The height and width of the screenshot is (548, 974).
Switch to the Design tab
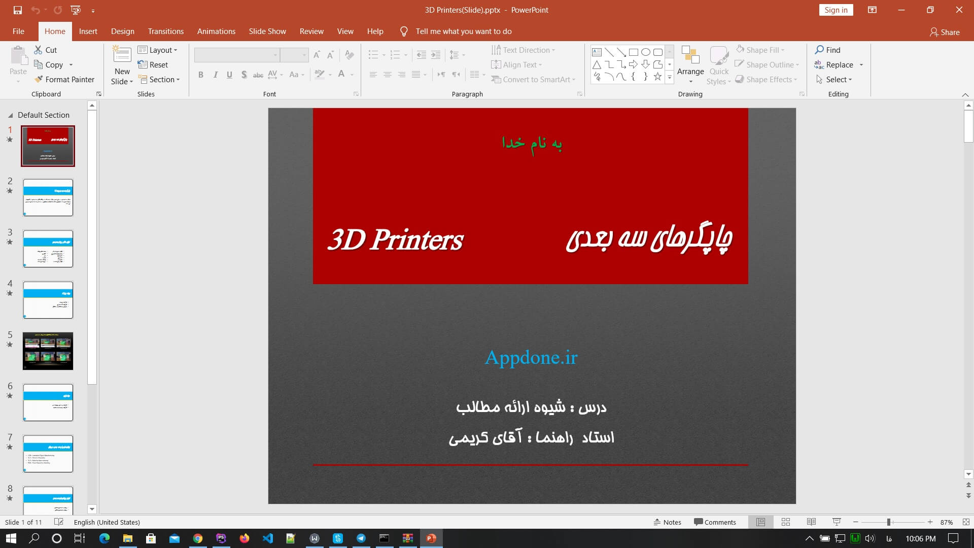point(122,31)
